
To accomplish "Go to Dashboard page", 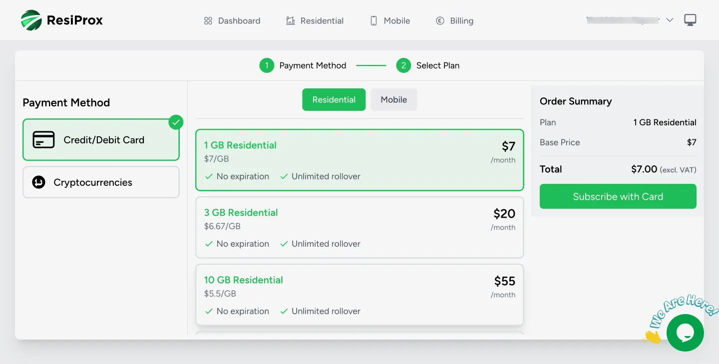I will tap(239, 21).
